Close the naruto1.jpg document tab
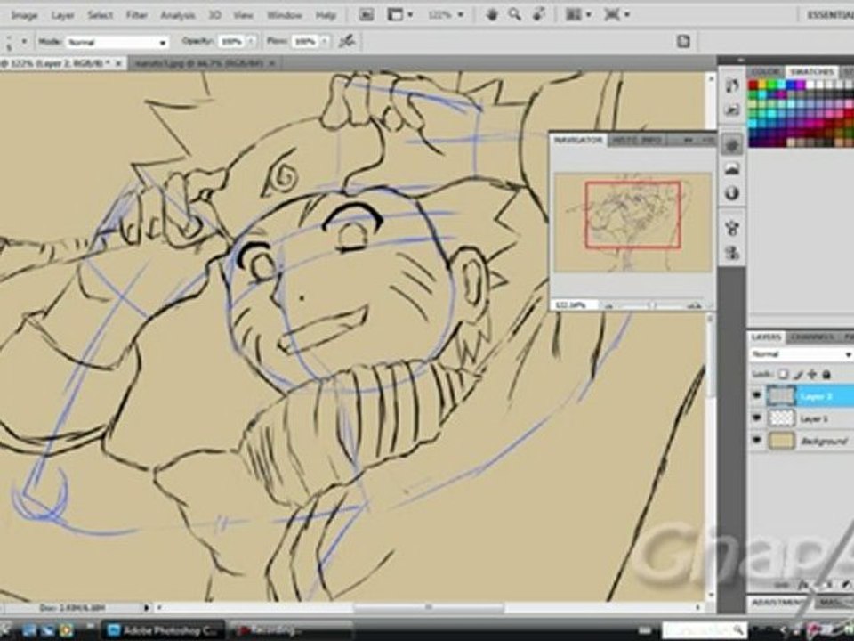This screenshot has width=854, height=641. coord(272,63)
